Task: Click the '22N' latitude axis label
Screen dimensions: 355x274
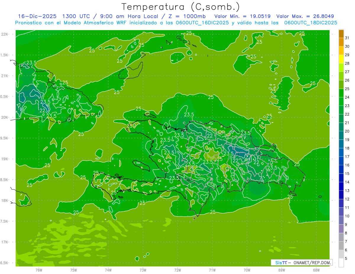Action: pos(4,34)
